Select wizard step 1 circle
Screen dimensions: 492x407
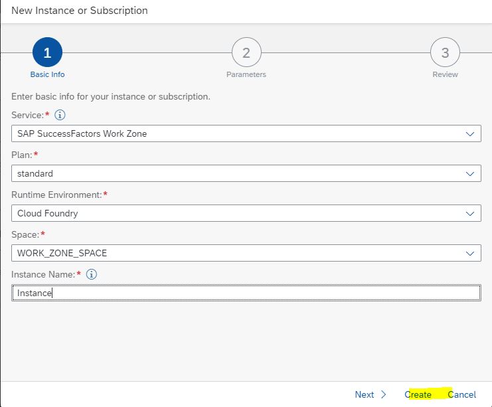[x=47, y=52]
